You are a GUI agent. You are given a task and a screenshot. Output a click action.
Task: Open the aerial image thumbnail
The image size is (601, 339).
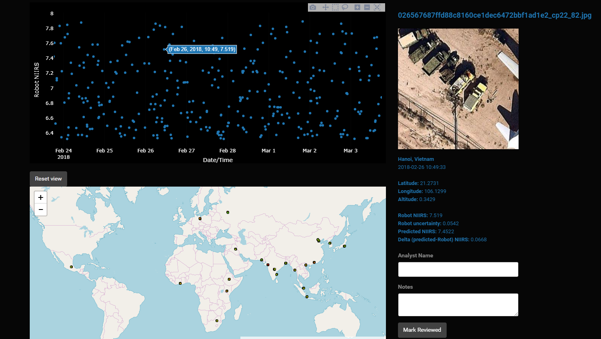point(458,89)
